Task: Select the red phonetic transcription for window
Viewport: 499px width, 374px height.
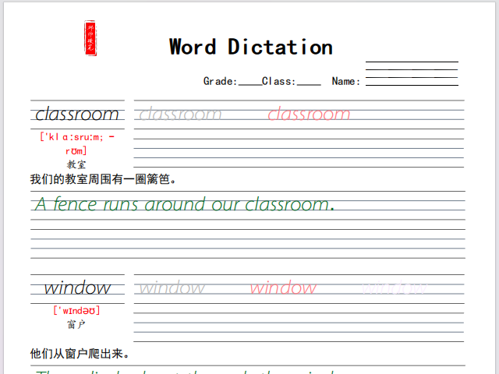Action: pyautogui.click(x=76, y=310)
